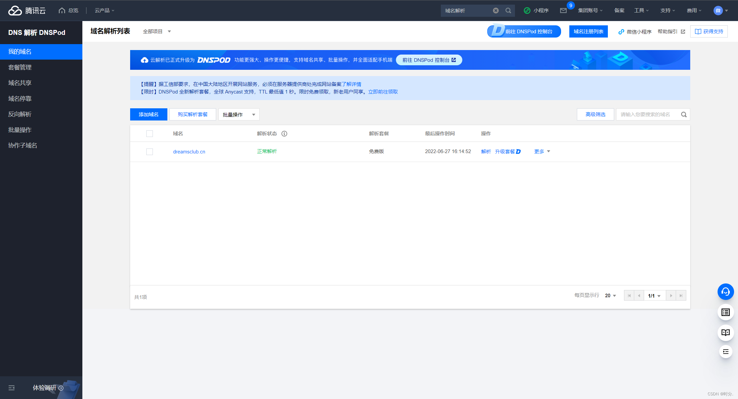Select 我的域名 in sidebar
The width and height of the screenshot is (738, 399).
[41, 52]
